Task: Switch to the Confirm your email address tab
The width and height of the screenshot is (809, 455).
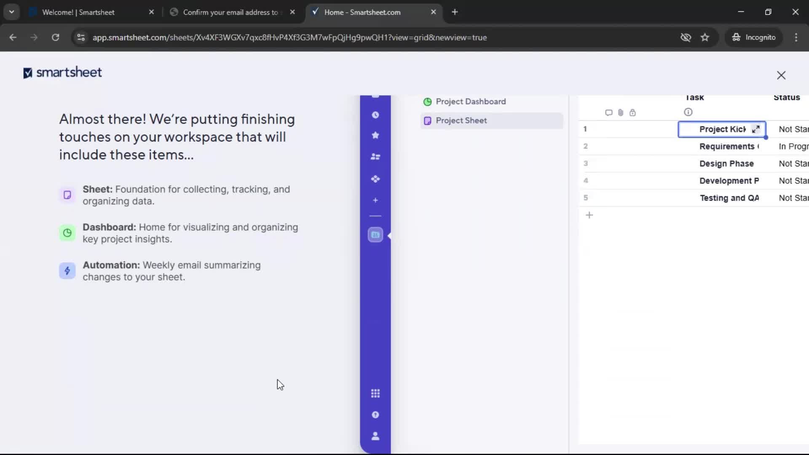Action: tap(230, 12)
